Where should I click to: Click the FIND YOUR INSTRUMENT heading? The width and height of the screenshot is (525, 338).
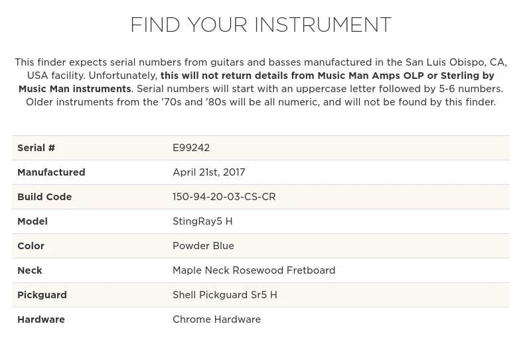[x=260, y=25]
